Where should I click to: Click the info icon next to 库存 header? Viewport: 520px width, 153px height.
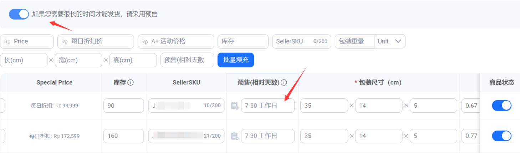tap(131, 83)
